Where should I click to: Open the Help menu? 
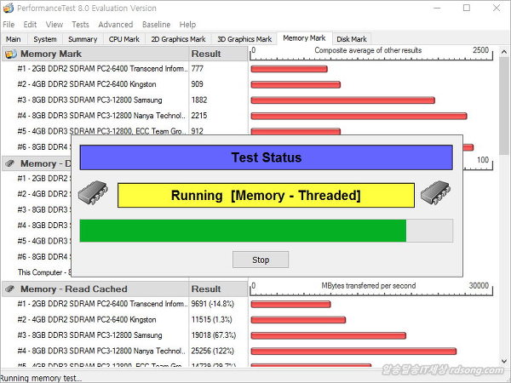point(187,25)
